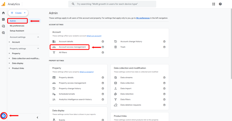Show help for Data filters
232x121 pixels.
click(164, 100)
